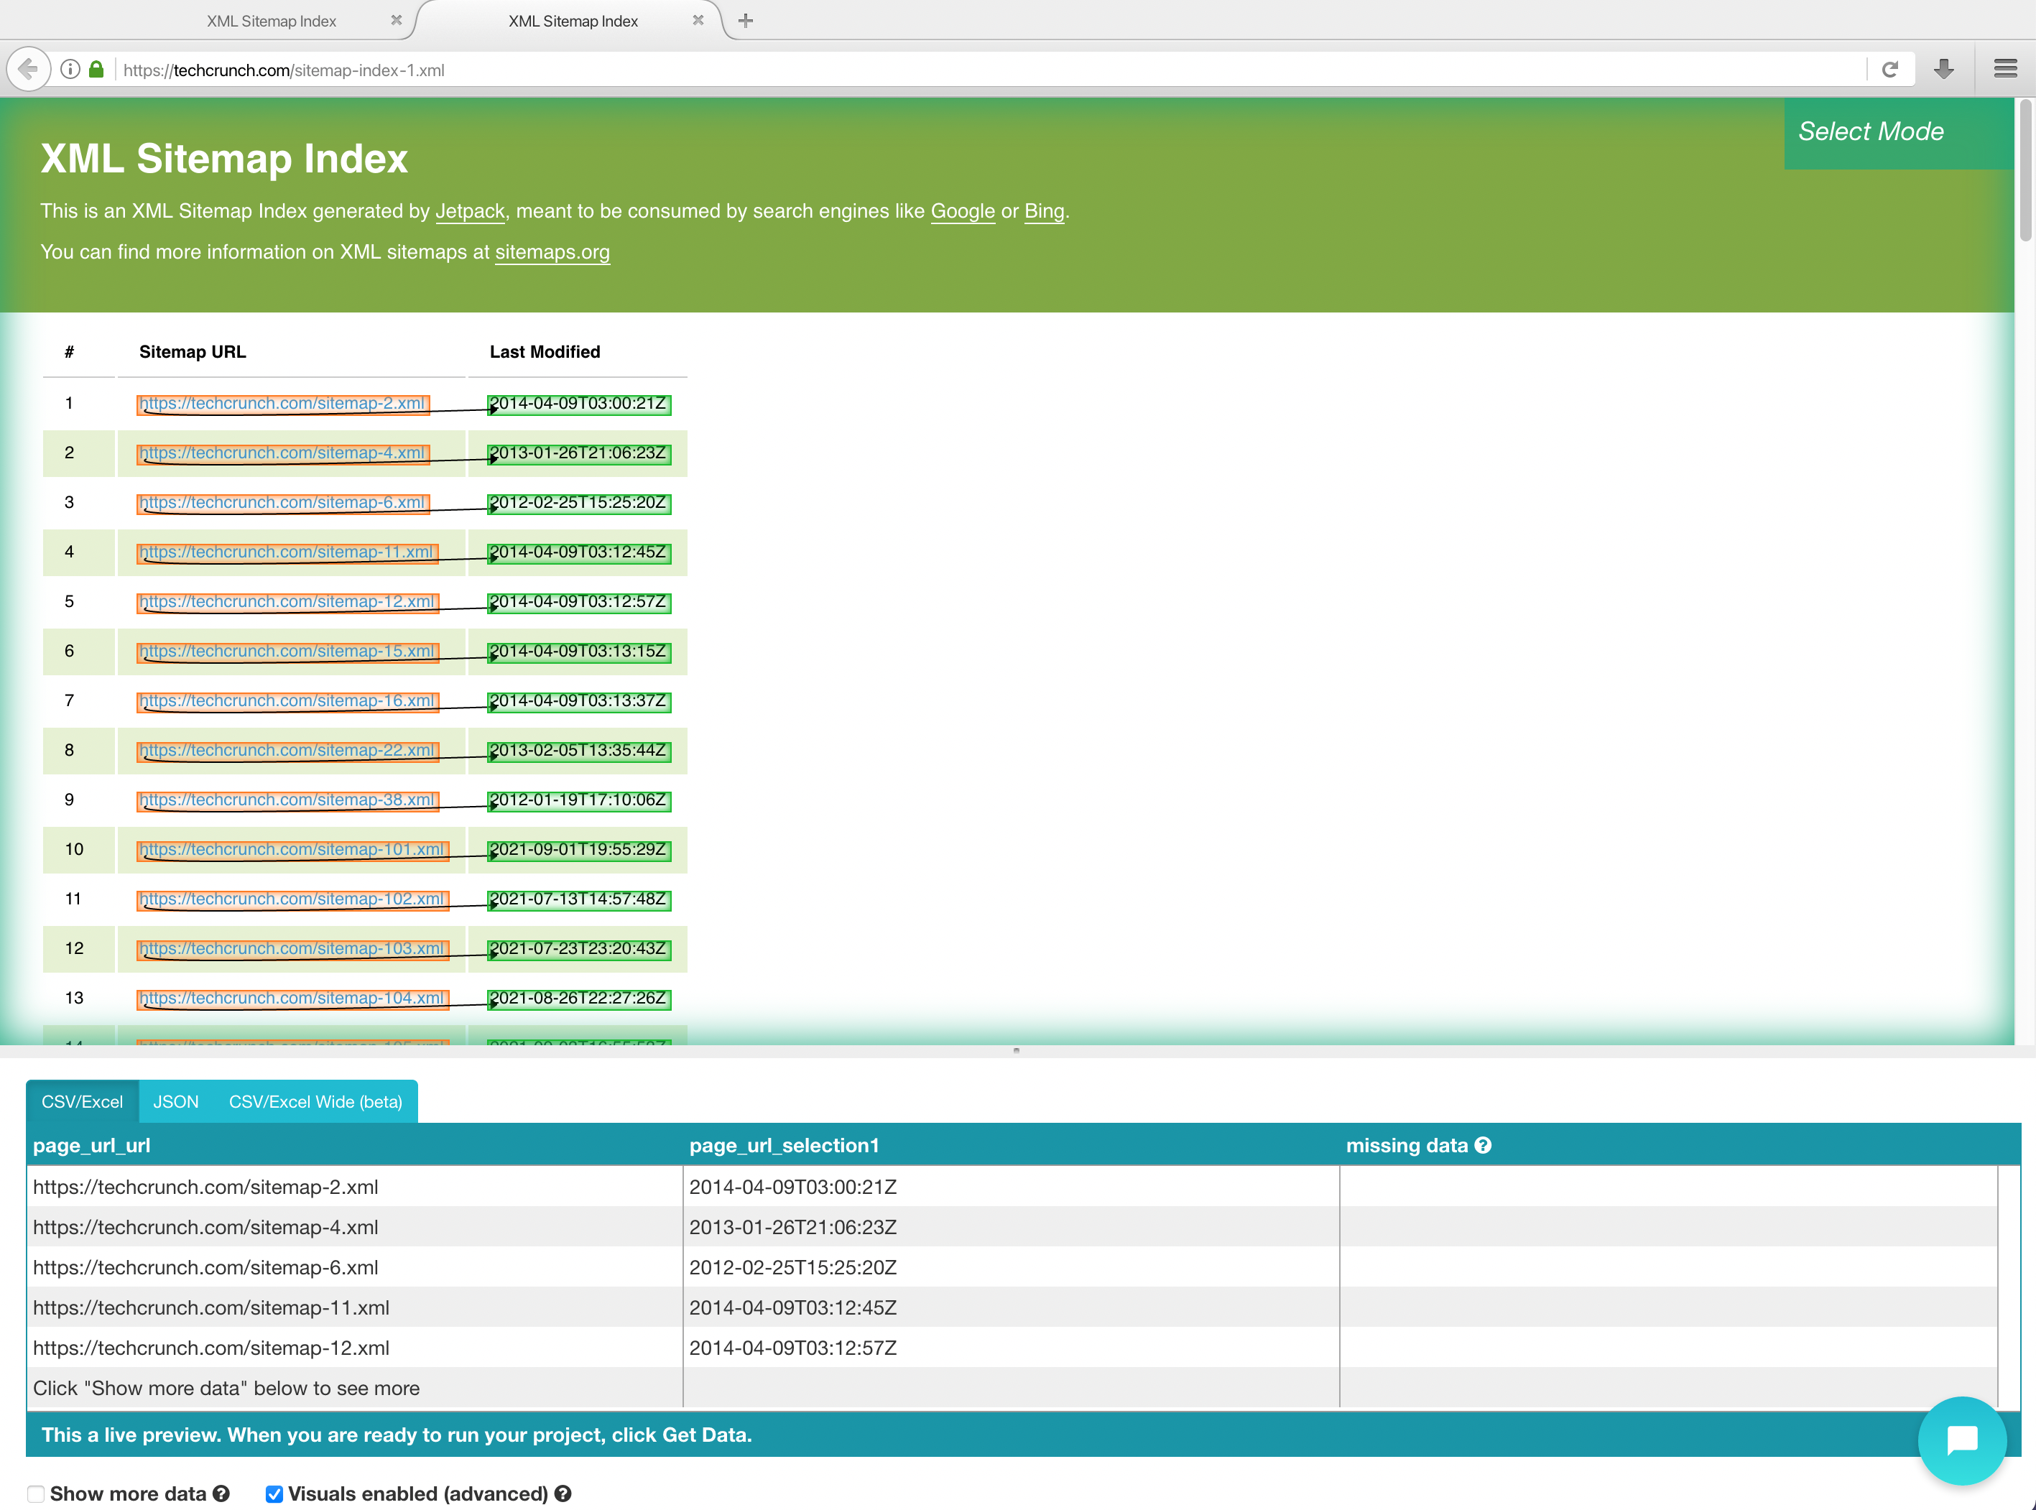Click preview cell https://techcrunch.com/sitemap-2.xml
This screenshot has width=2036, height=1510.
tap(355, 1187)
